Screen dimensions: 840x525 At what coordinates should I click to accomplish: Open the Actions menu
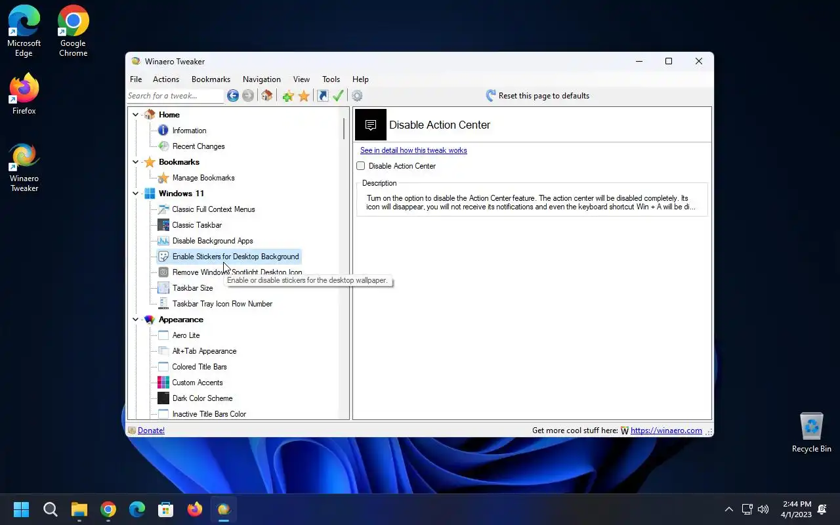(x=166, y=79)
